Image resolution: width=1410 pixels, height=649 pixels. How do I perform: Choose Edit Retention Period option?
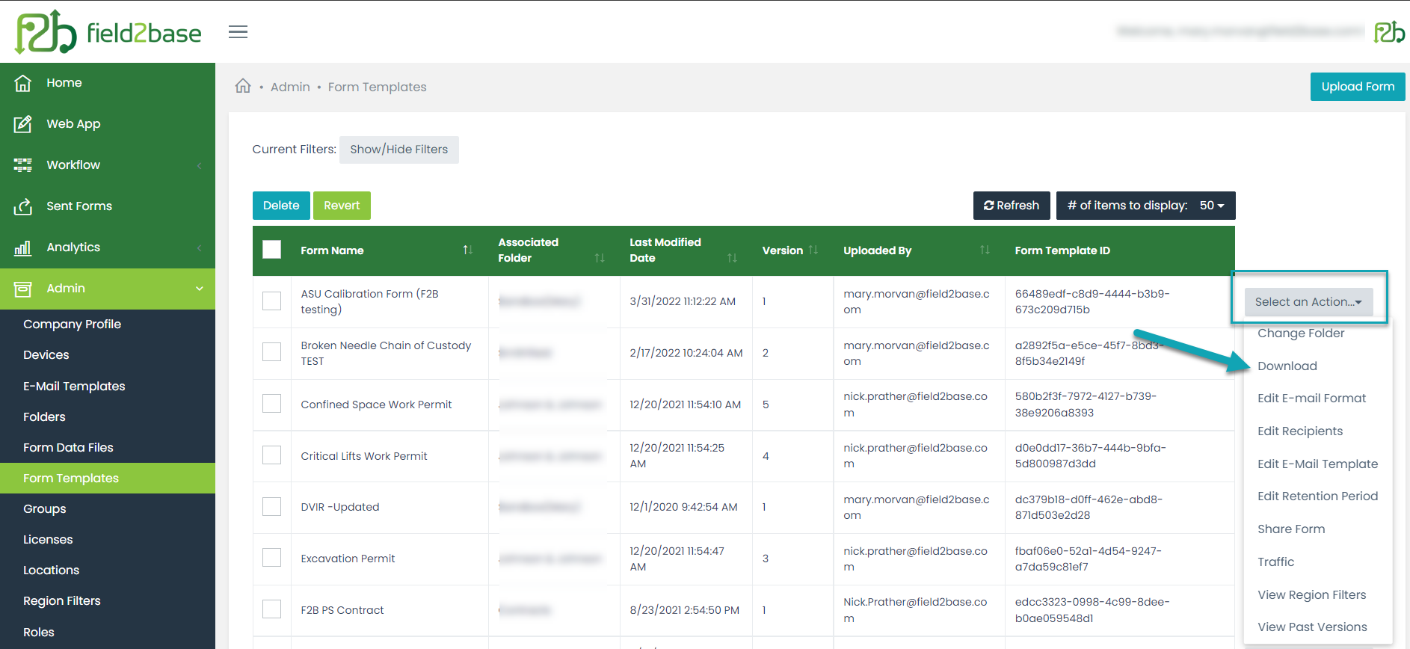pyautogui.click(x=1317, y=496)
